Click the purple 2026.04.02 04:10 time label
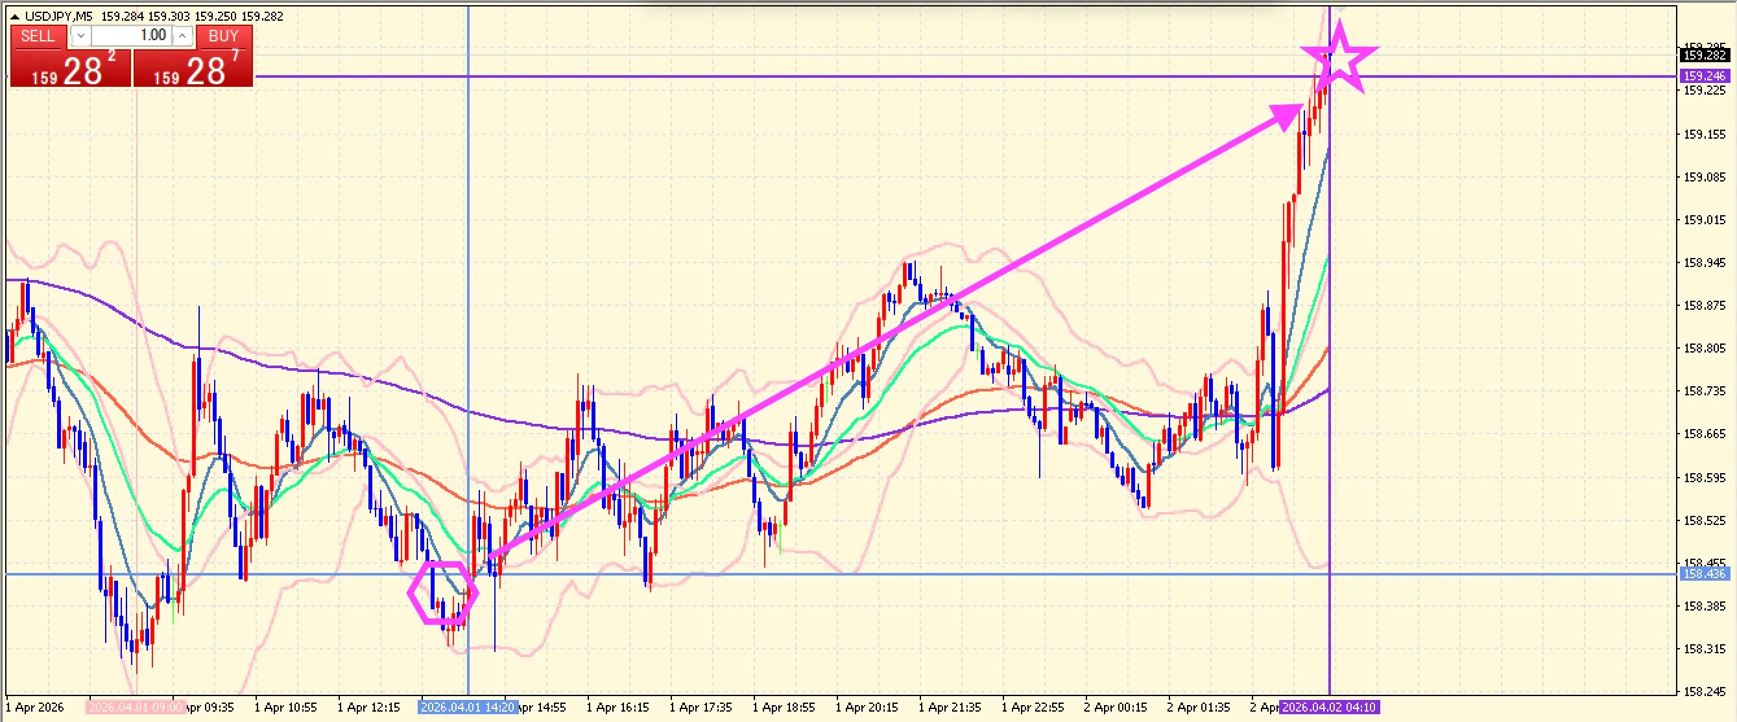This screenshot has width=1737, height=722. click(1329, 707)
